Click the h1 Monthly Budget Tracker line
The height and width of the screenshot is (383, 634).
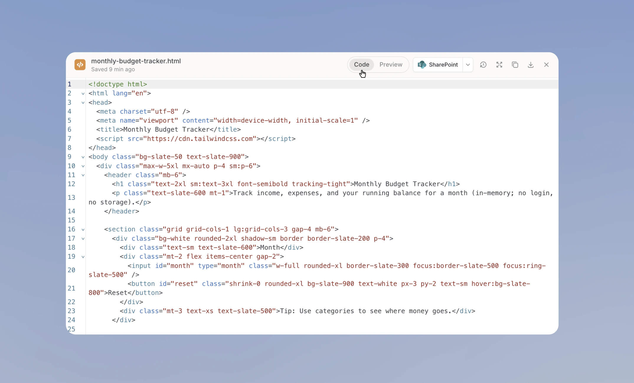point(286,184)
